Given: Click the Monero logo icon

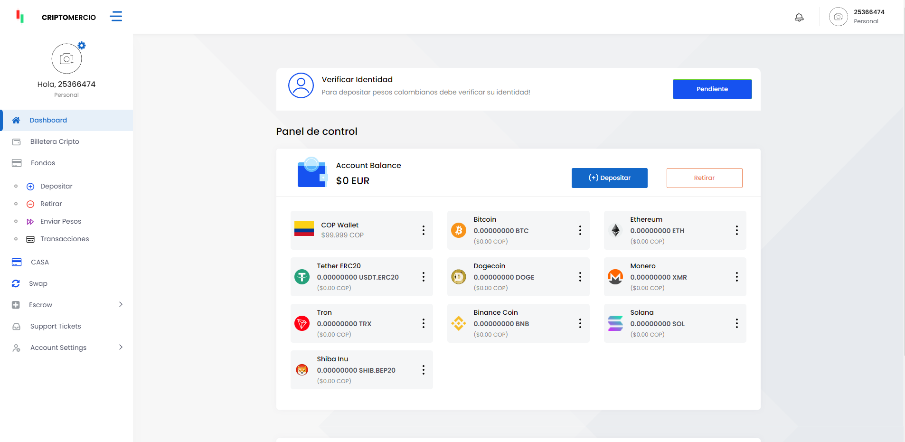Looking at the screenshot, I should click(x=615, y=277).
